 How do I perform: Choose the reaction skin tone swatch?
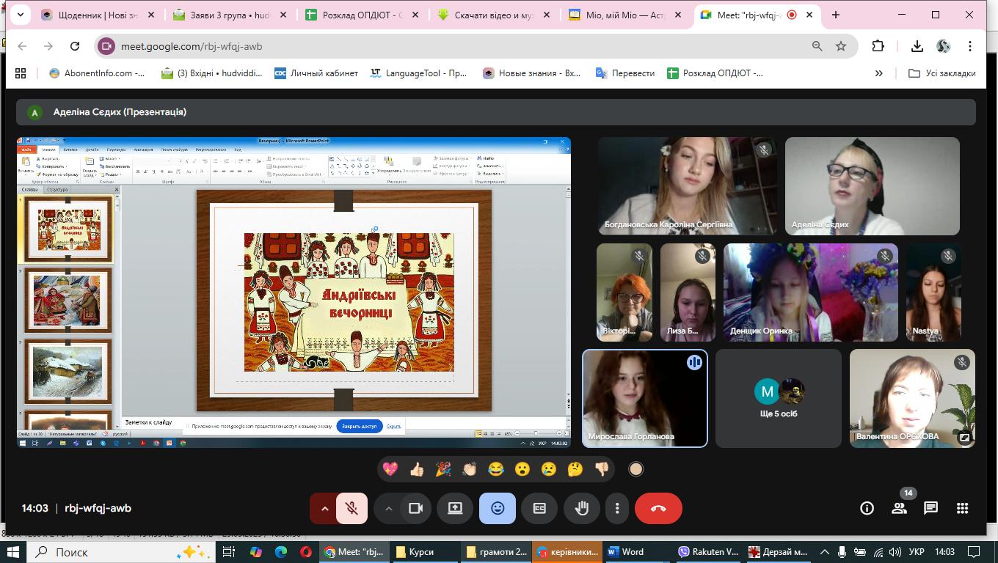point(635,469)
